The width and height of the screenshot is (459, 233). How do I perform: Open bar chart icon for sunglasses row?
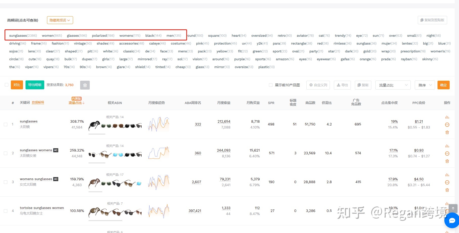coord(447,117)
